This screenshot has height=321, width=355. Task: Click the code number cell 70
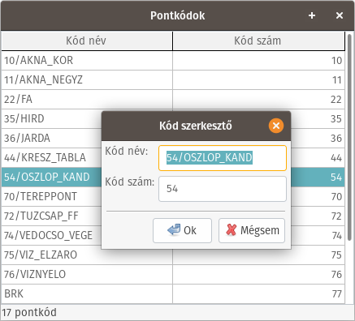318,197
